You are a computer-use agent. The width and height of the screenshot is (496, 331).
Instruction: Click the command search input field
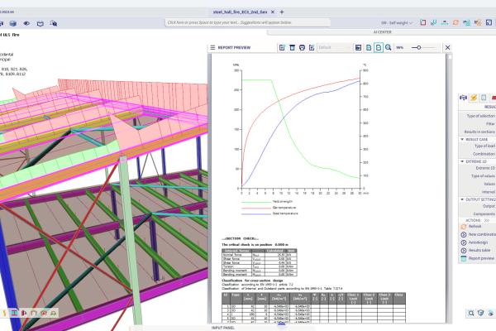click(248, 22)
